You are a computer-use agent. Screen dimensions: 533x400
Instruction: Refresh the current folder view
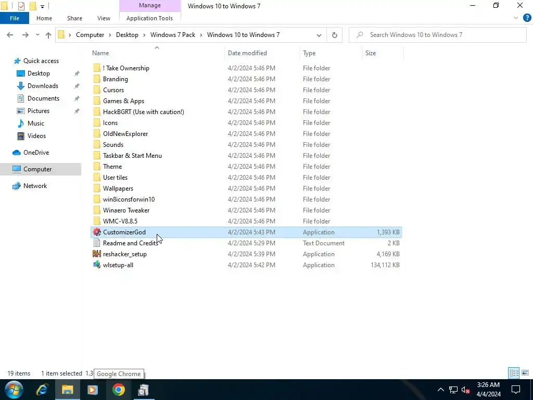click(x=335, y=35)
